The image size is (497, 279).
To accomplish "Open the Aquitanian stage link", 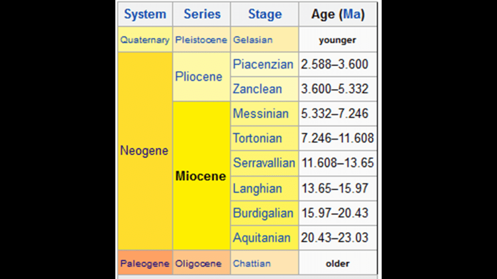I will [262, 238].
